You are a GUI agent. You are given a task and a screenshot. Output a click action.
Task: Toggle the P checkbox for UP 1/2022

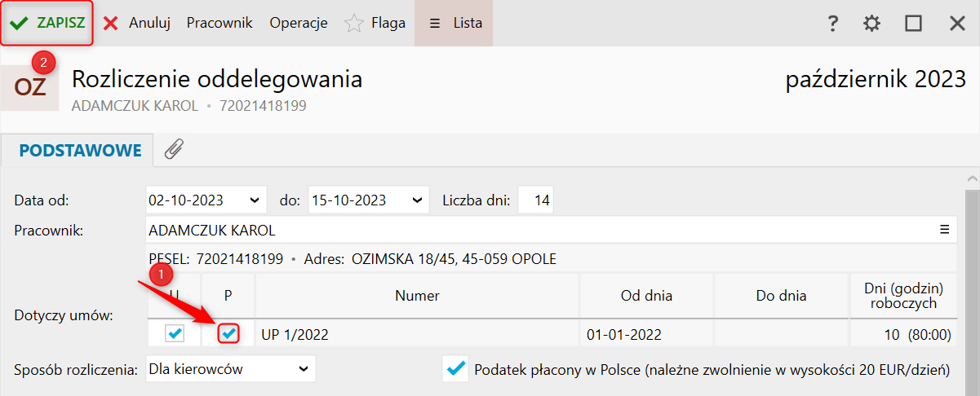point(228,333)
